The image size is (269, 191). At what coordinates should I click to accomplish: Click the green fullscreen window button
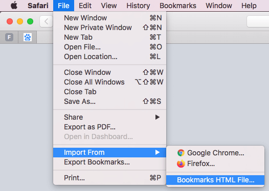[x=30, y=21]
